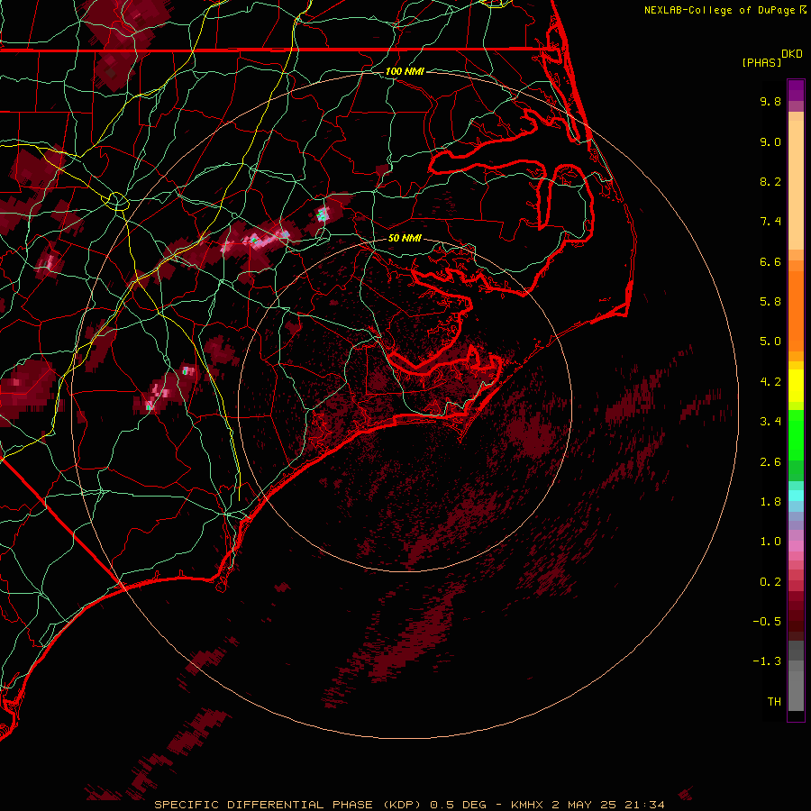Click the -1.3 label on the color scale
Screen dimensions: 811x811
767,661
